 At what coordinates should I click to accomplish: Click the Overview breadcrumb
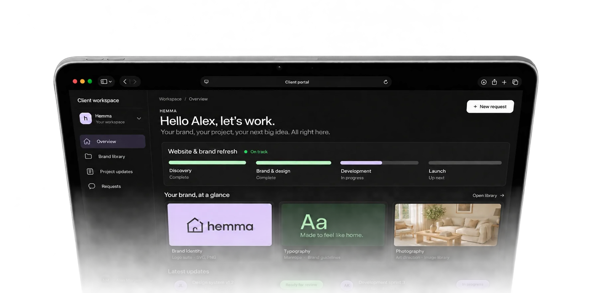[198, 99]
